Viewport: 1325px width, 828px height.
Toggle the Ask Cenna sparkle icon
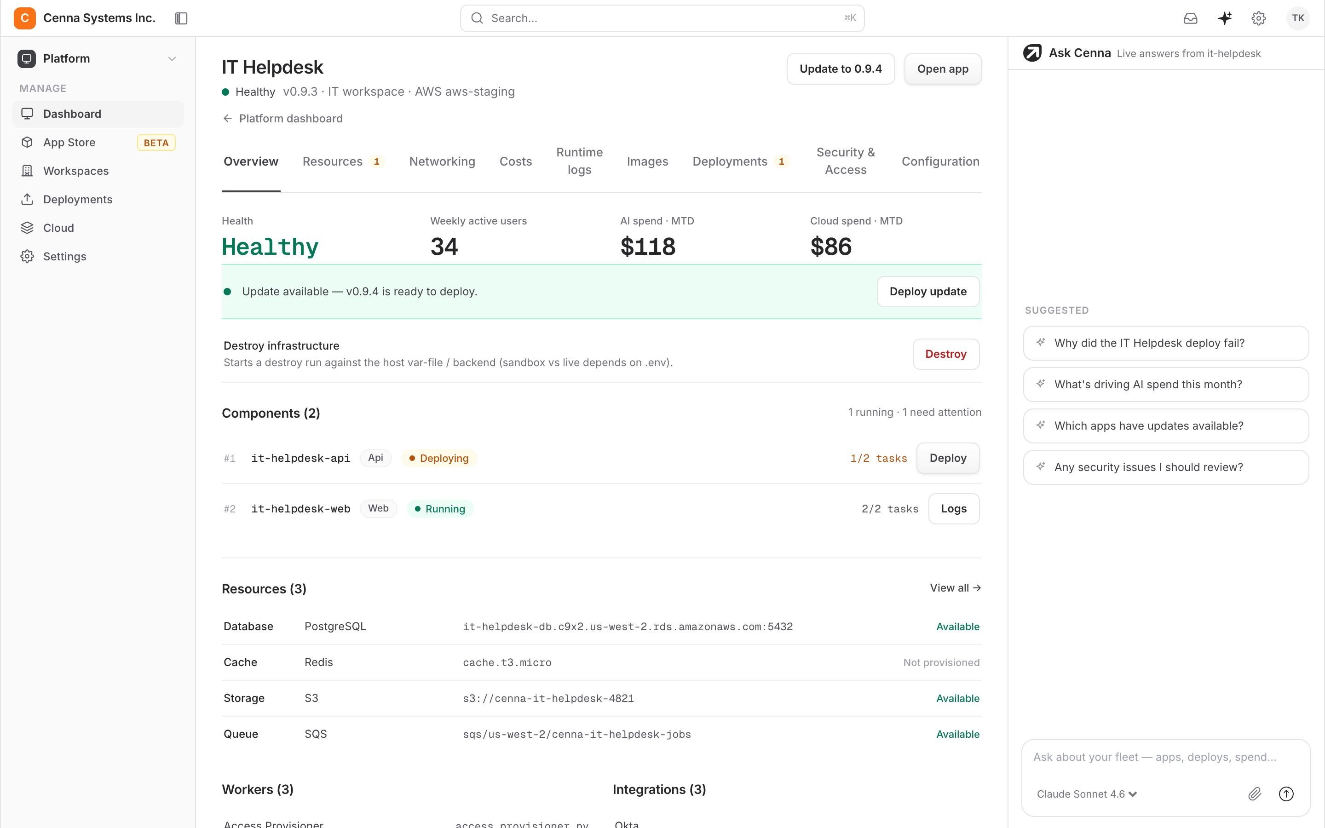point(1225,18)
